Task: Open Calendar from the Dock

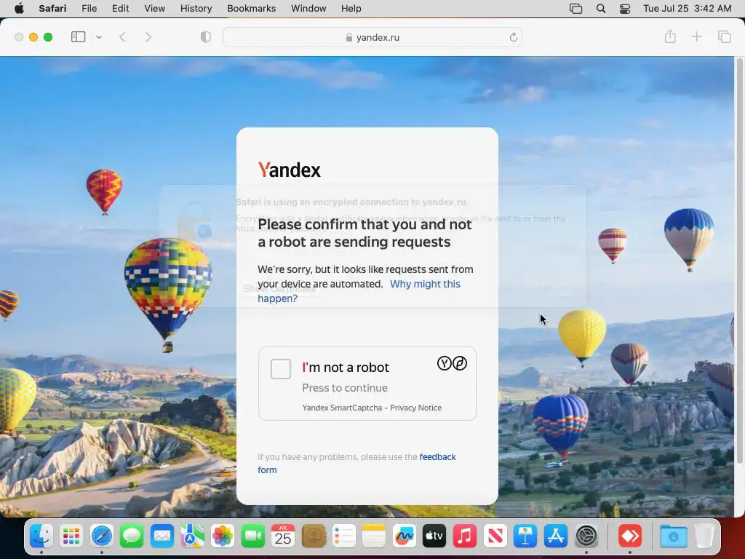Action: coord(283,536)
